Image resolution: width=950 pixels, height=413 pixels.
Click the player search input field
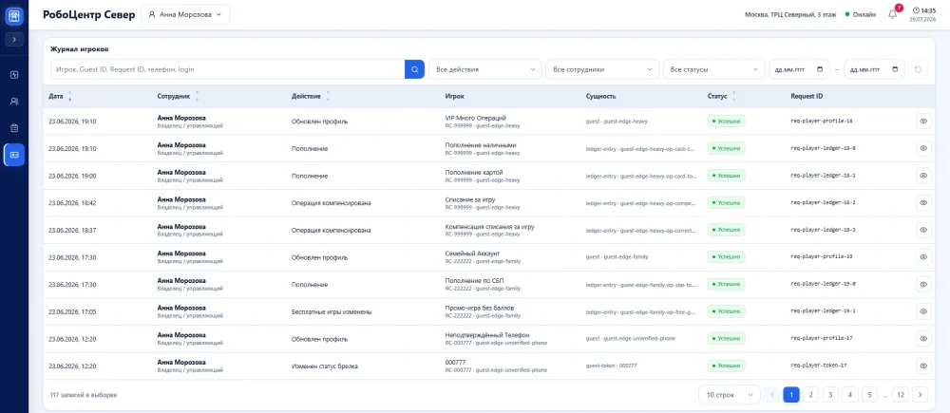tap(227, 69)
